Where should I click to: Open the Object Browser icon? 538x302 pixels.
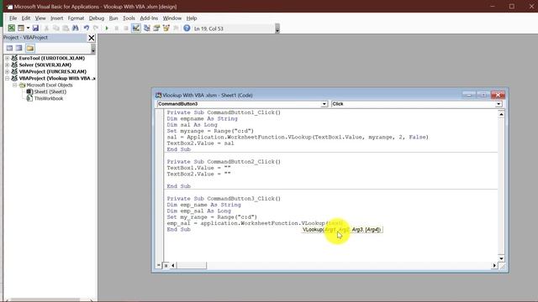[166, 29]
